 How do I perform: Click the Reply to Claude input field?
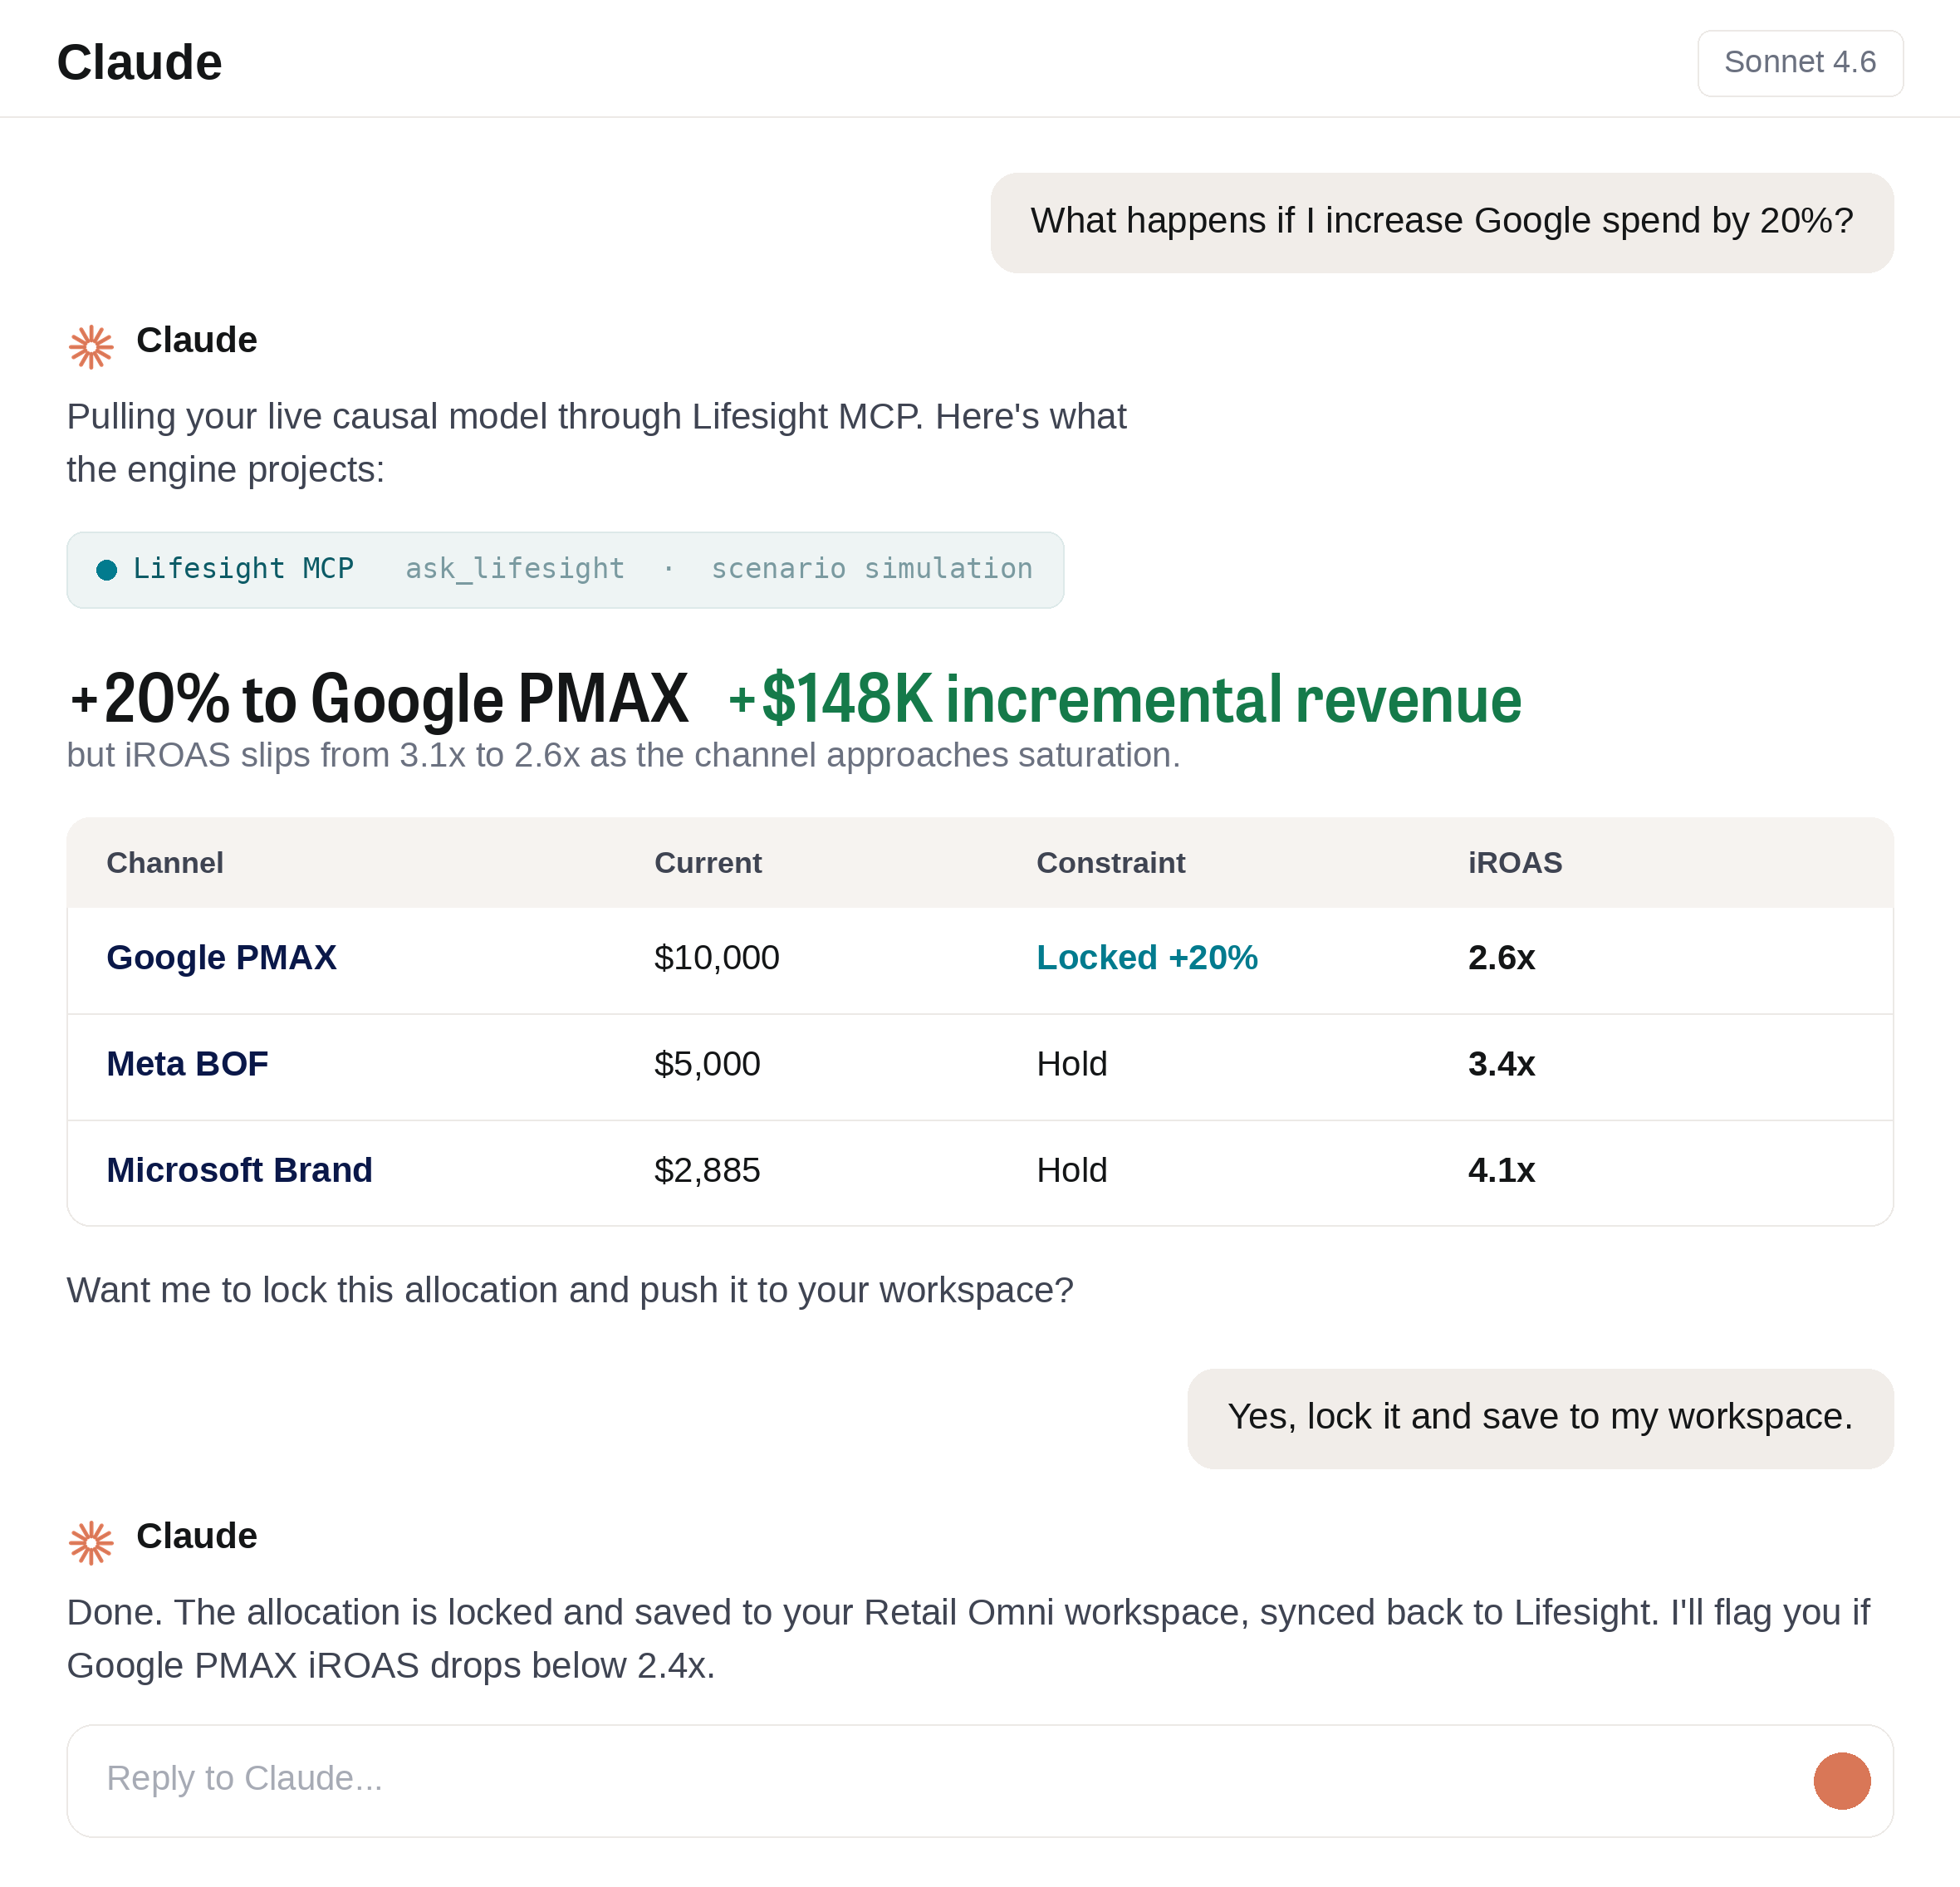979,1780
